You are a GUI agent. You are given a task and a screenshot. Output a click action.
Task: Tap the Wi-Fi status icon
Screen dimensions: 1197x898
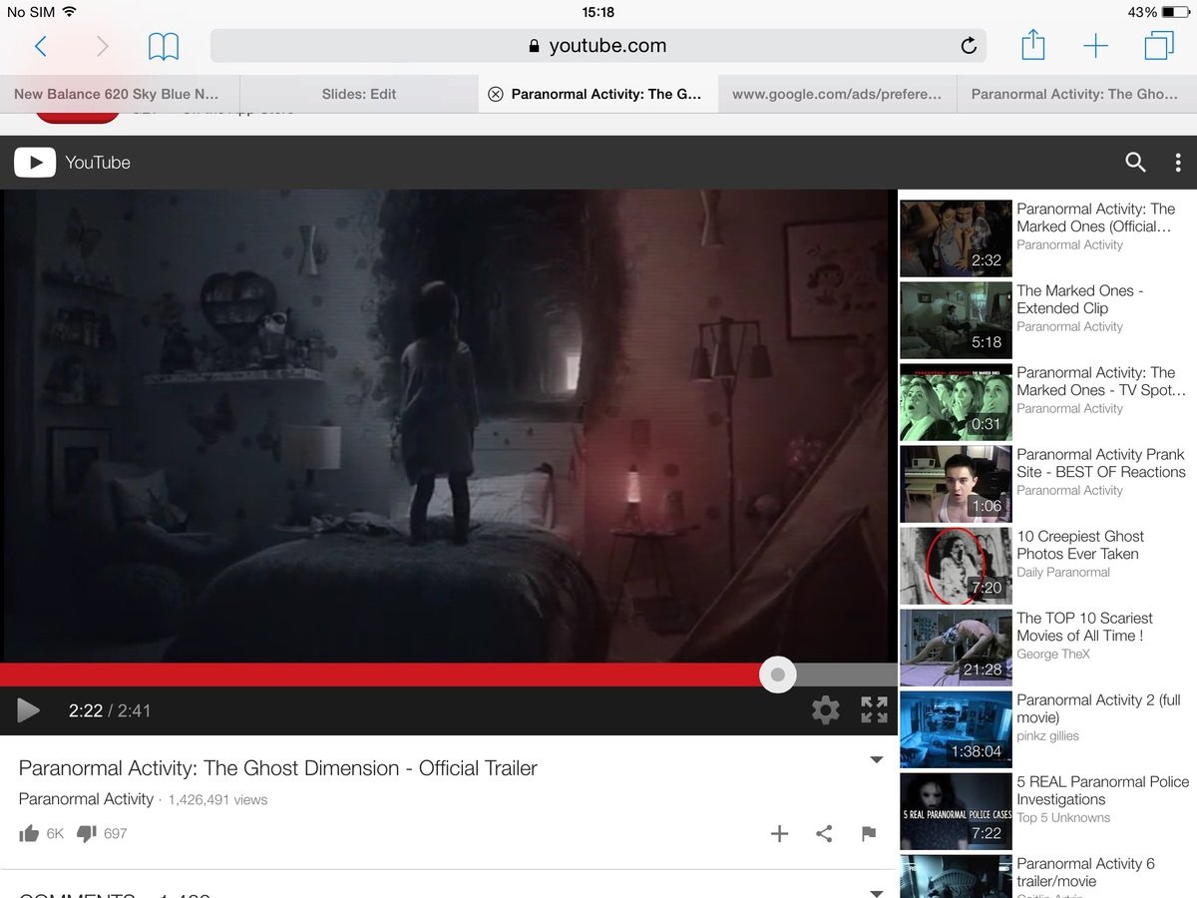pos(69,12)
